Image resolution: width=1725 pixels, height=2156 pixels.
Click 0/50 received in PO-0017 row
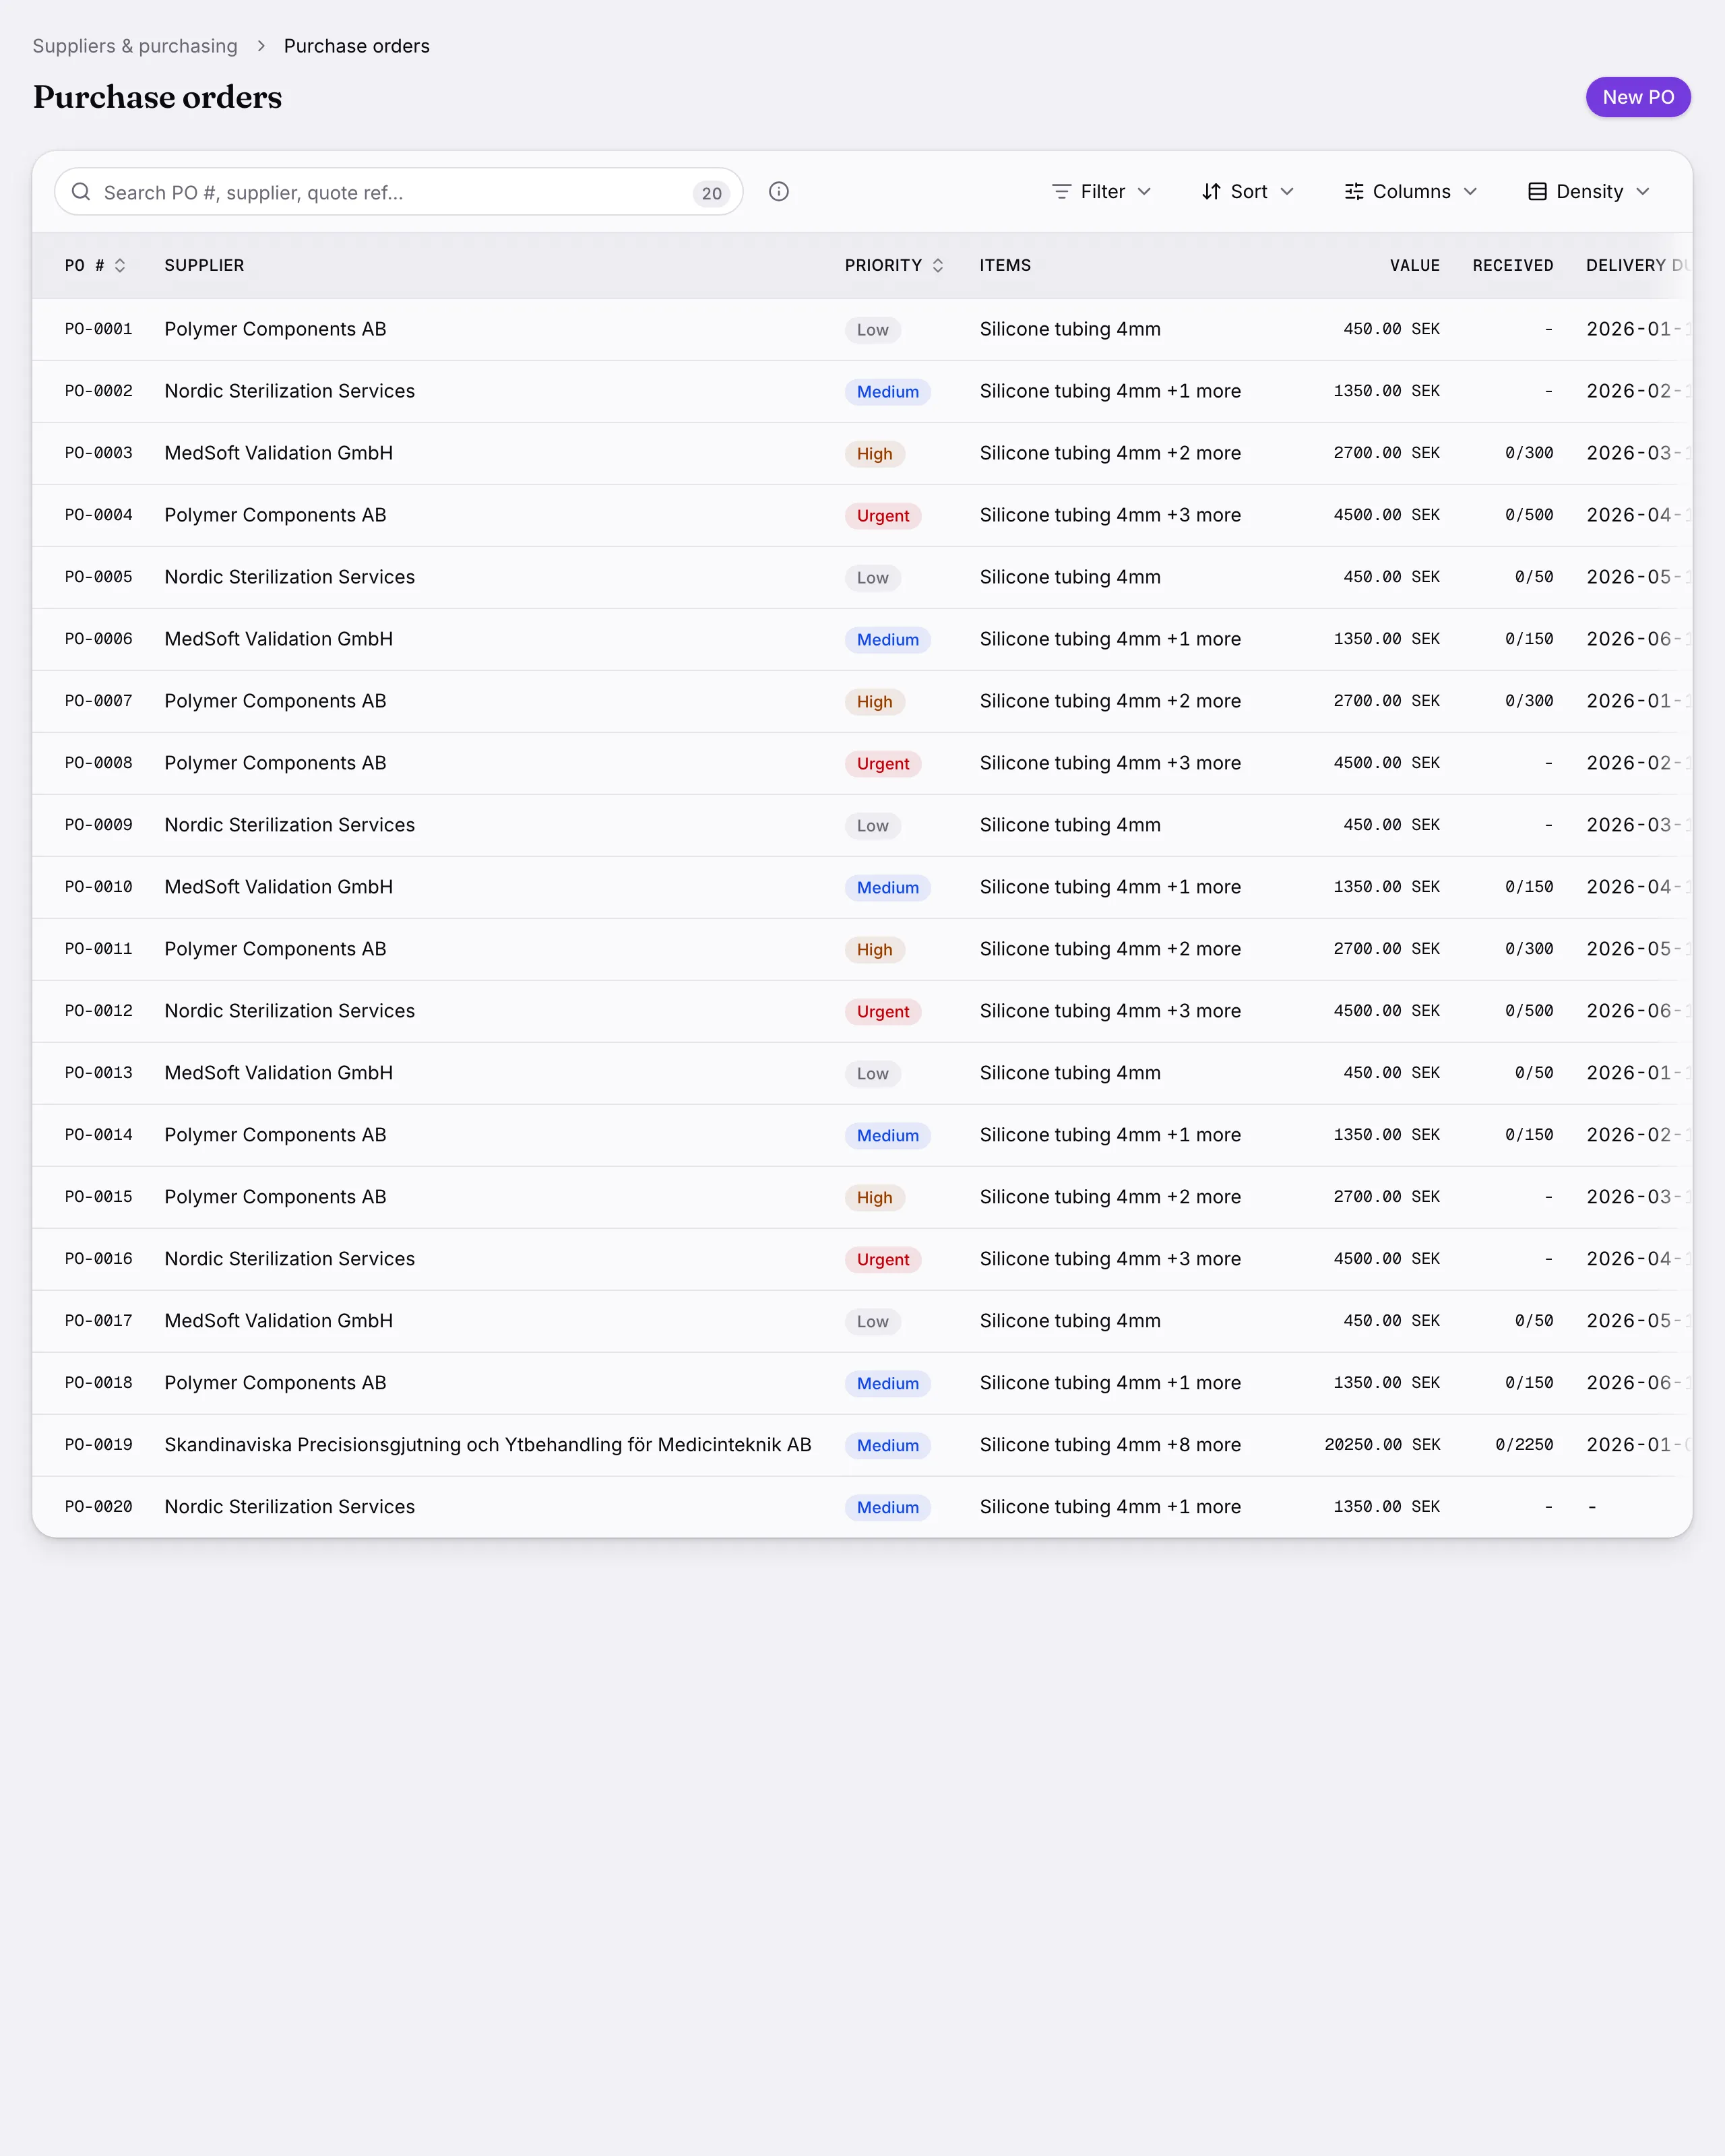1534,1321
